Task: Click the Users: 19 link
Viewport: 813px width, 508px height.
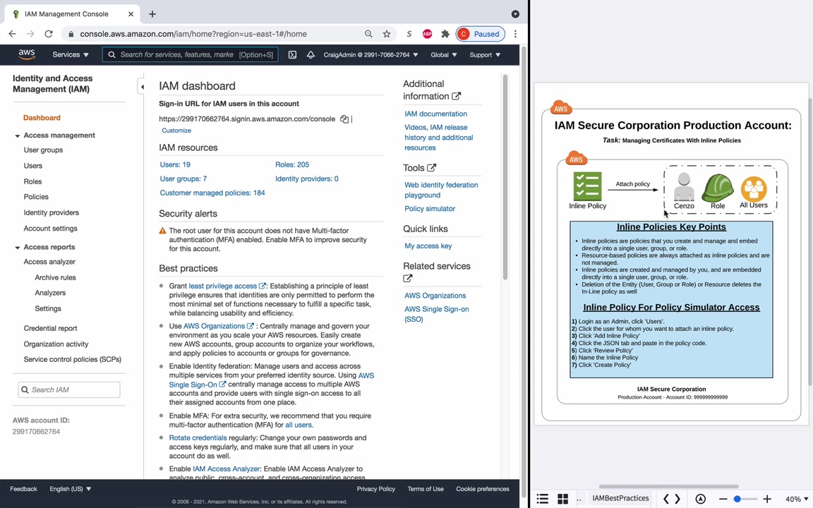Action: [175, 164]
